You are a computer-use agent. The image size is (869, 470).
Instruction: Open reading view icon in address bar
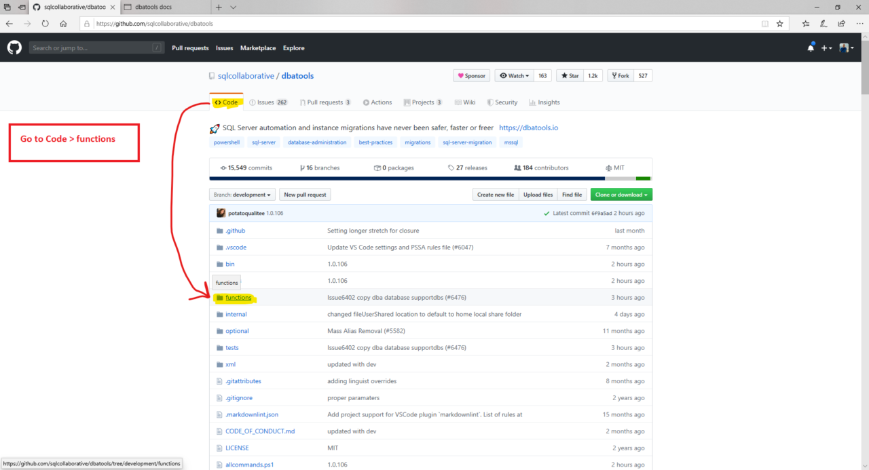(x=765, y=23)
